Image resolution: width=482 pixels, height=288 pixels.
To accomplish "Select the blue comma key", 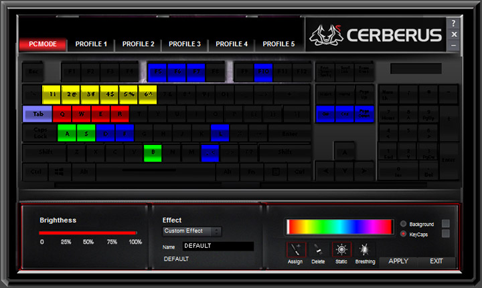I will coord(210,153).
